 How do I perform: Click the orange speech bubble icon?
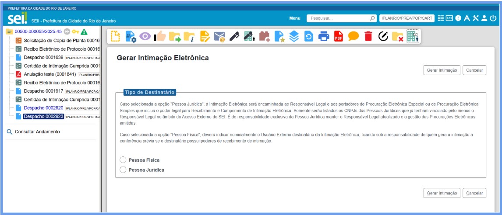pyautogui.click(x=353, y=36)
